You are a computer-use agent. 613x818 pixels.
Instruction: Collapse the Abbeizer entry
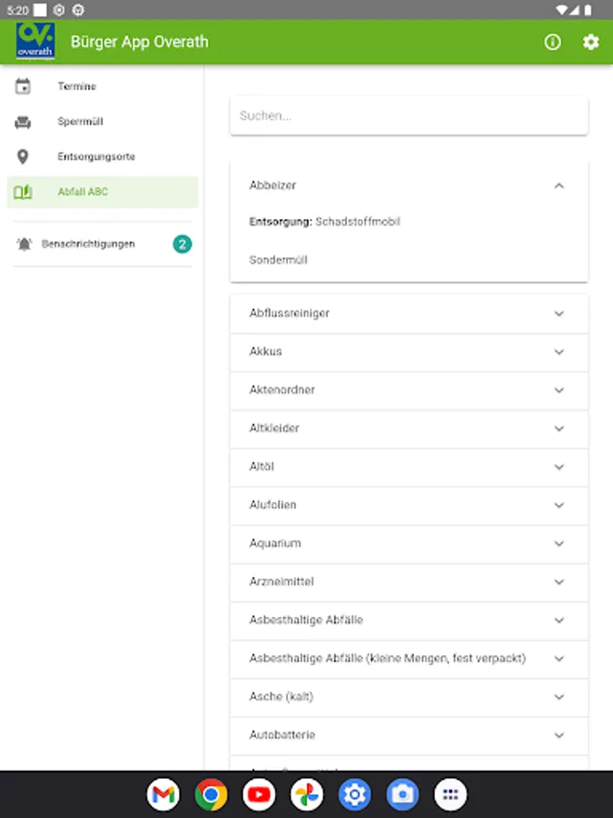[559, 185]
